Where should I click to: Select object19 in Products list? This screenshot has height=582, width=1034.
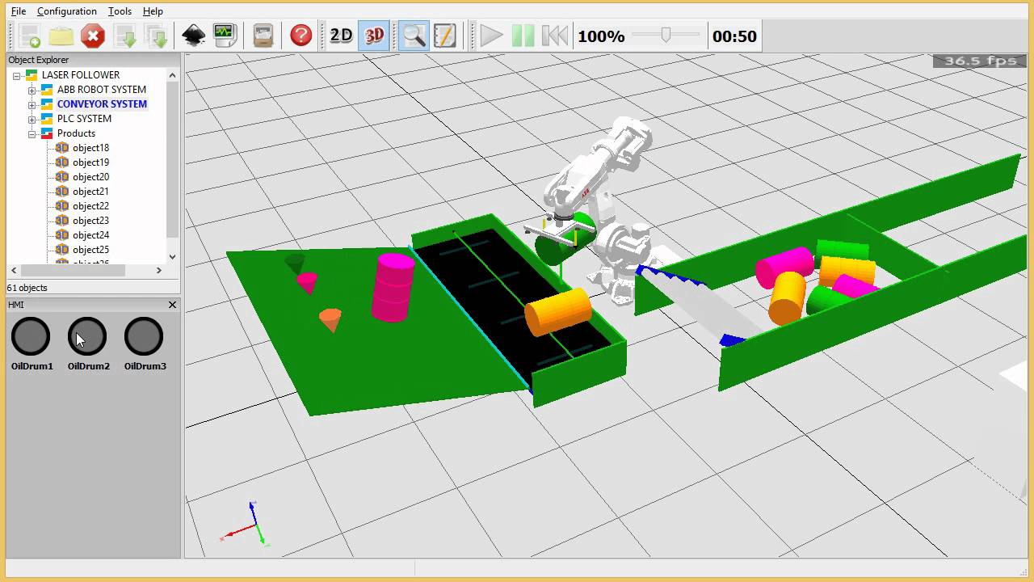click(90, 162)
